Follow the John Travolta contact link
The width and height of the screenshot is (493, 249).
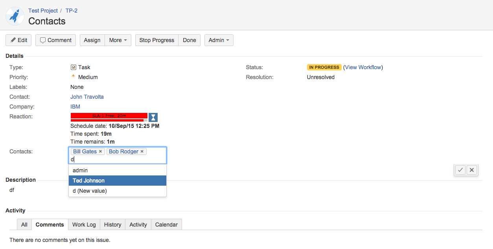pyautogui.click(x=87, y=97)
